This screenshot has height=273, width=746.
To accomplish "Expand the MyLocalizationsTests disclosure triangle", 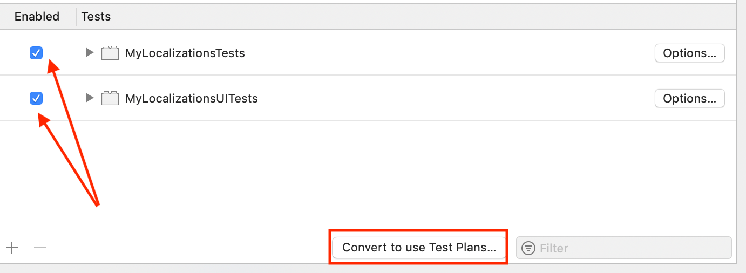I will 90,53.
